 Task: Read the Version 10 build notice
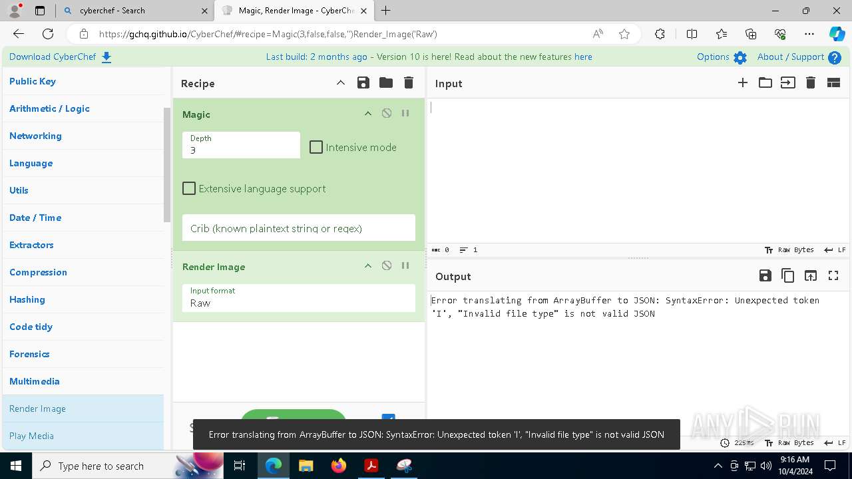tap(429, 57)
